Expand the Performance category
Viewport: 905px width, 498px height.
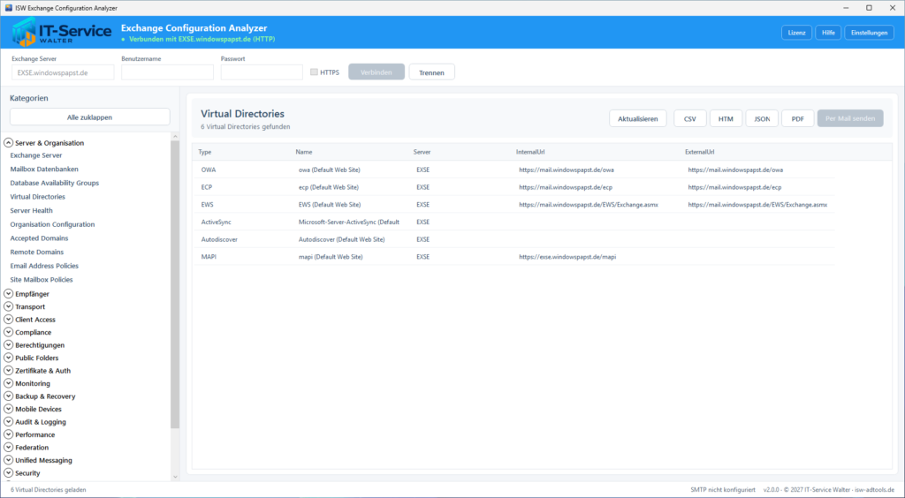pos(8,434)
